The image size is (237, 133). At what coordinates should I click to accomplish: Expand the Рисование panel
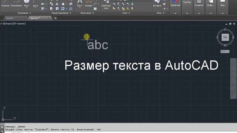pos(24,13)
